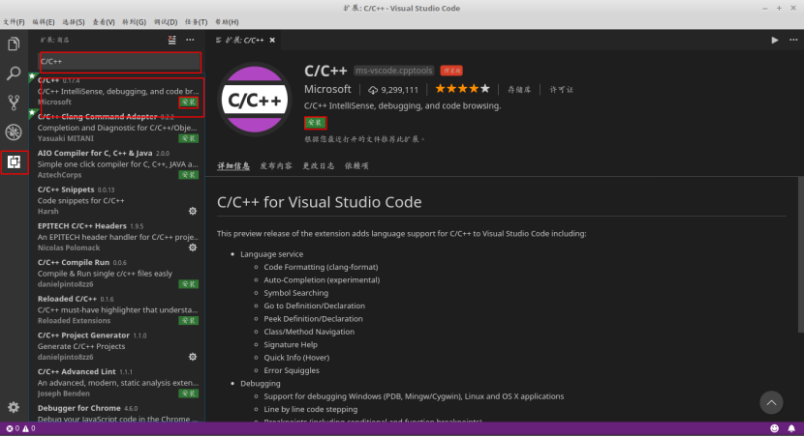804x437 pixels.
Task: Click the detail page vertical scrollbar
Action: point(801,254)
